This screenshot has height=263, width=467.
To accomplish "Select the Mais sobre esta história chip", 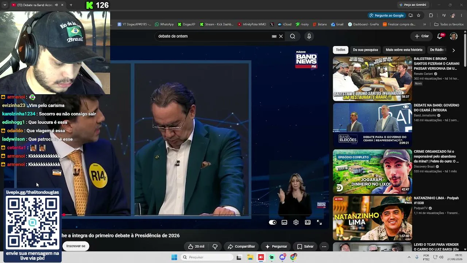I will (404, 50).
